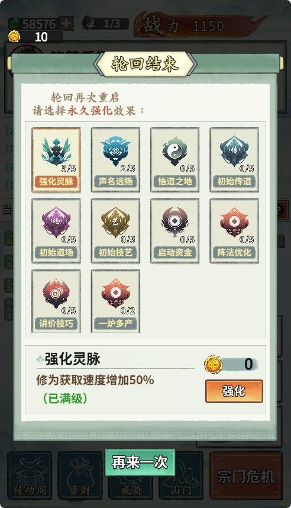
Task: Select the 一炉多产 upgrade card
Action: pyautogui.click(x=115, y=301)
